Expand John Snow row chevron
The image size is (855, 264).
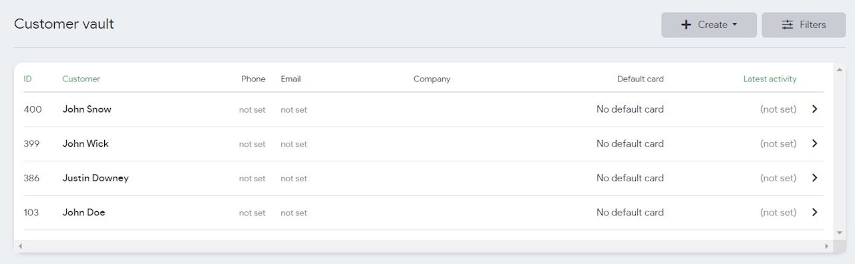814,109
